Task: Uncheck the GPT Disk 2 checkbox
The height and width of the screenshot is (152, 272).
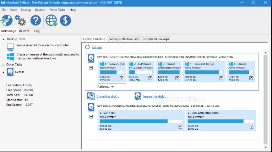Action: tap(91, 117)
